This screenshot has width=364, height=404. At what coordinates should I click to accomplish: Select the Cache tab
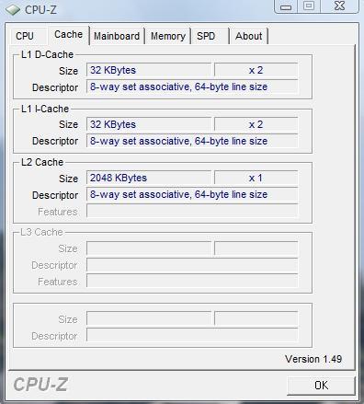coord(68,35)
